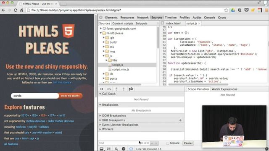Open the Timeline panel

[x=171, y=18]
